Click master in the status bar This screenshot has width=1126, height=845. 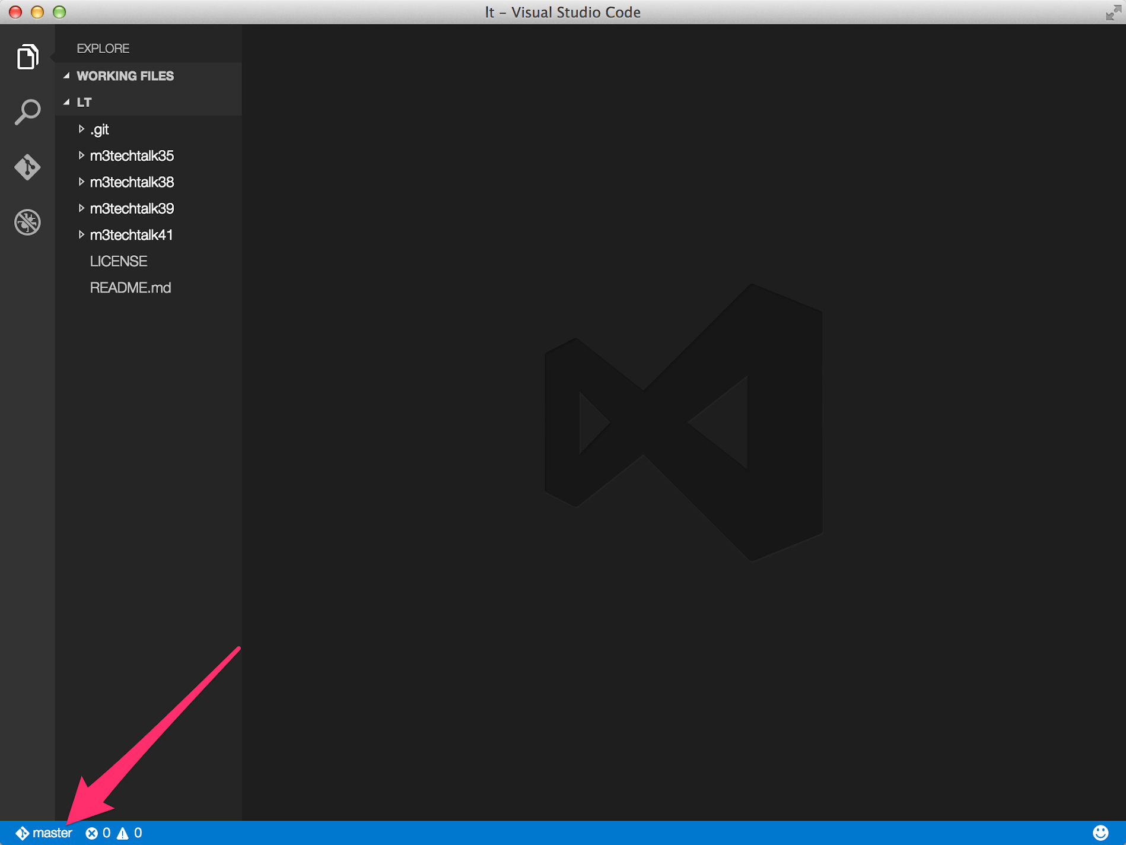52,832
